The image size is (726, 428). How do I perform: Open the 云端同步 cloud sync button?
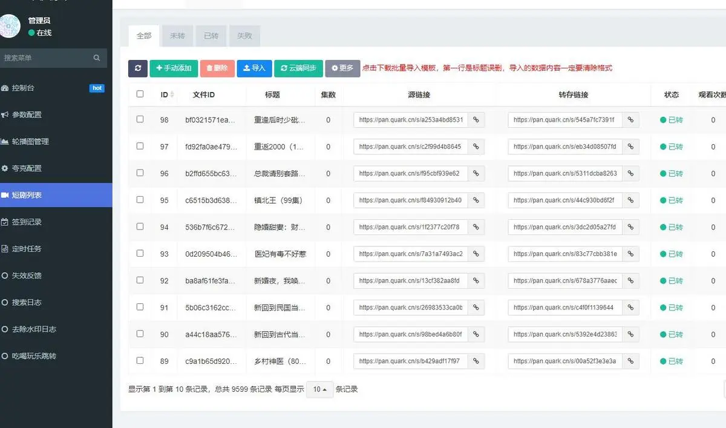click(x=298, y=68)
